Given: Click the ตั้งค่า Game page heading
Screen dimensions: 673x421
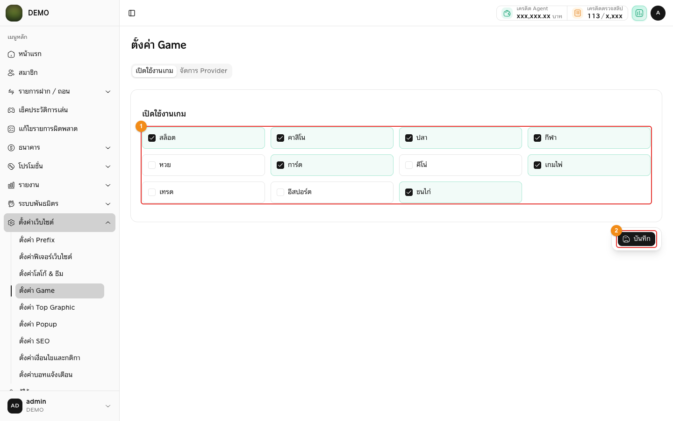Looking at the screenshot, I should coord(159,45).
